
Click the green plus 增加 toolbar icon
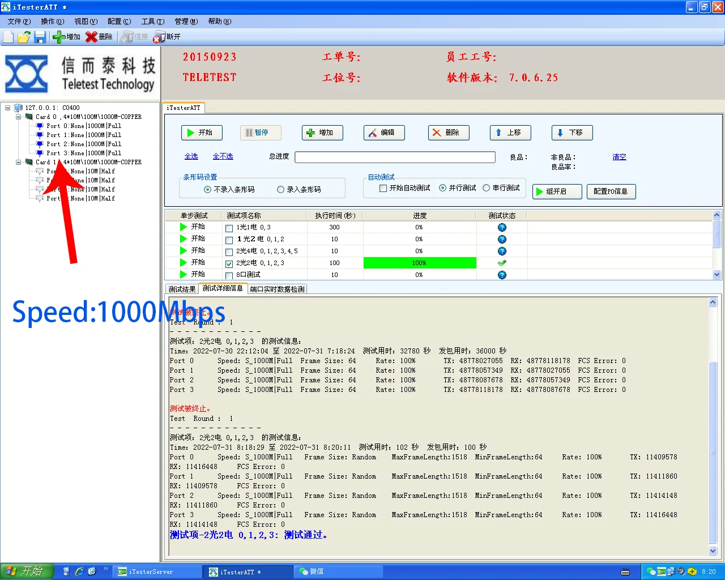pos(66,37)
